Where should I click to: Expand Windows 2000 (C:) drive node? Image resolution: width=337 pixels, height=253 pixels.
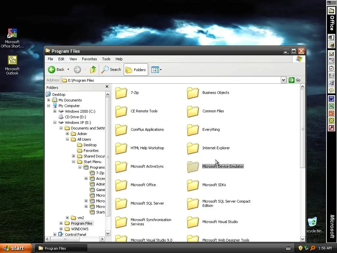55,111
